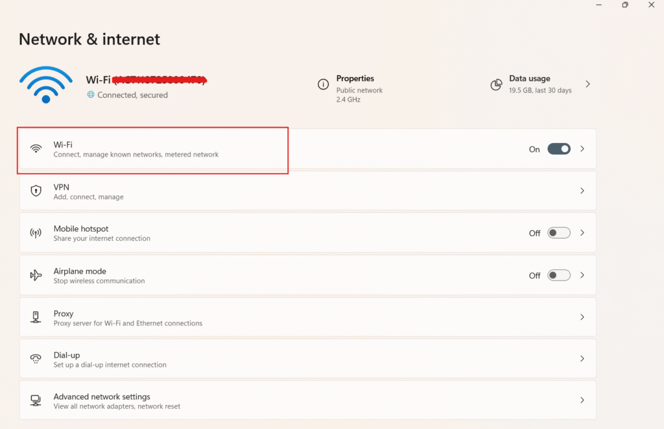
Task: Enable the Mobile hotspot toggle
Action: [558, 233]
